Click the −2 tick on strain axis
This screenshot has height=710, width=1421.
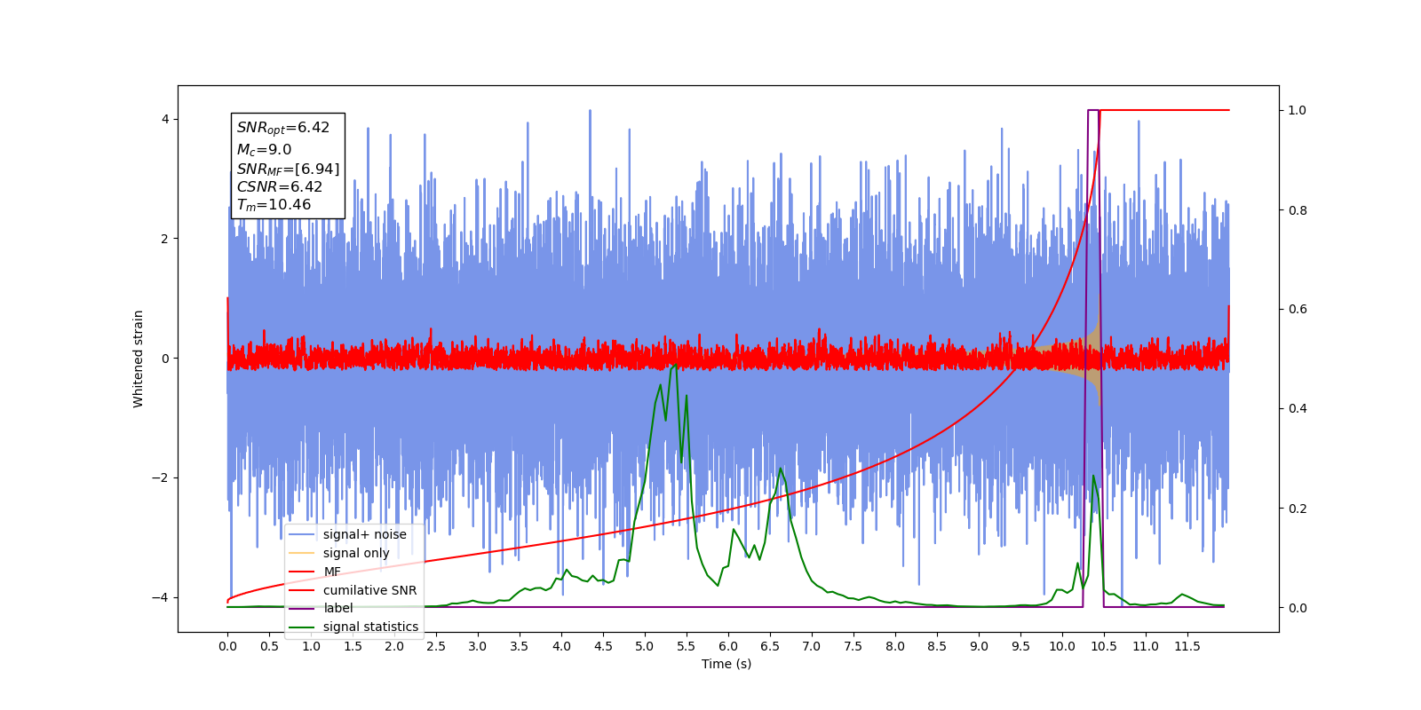160,478
